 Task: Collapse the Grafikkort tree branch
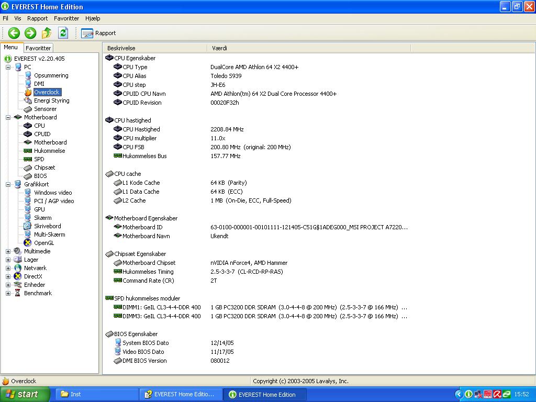click(x=8, y=184)
